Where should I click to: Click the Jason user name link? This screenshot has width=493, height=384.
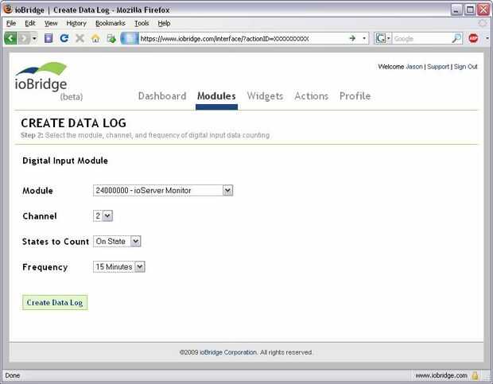point(414,67)
